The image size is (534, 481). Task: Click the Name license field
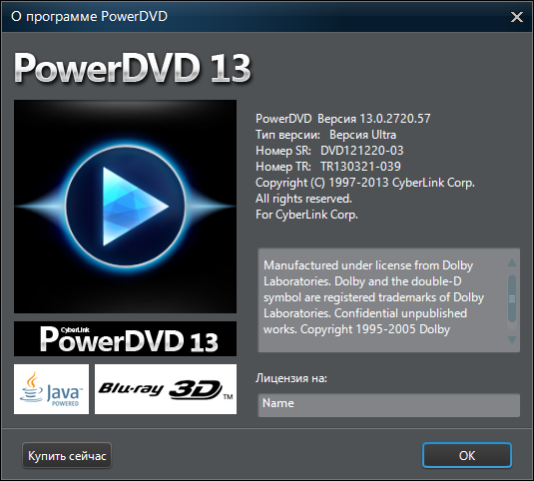388,405
